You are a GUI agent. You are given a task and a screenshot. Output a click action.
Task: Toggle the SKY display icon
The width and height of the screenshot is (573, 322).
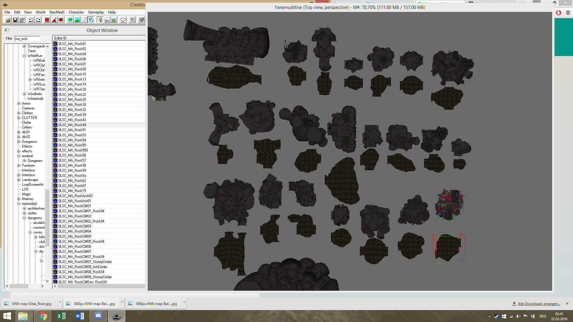107,20
